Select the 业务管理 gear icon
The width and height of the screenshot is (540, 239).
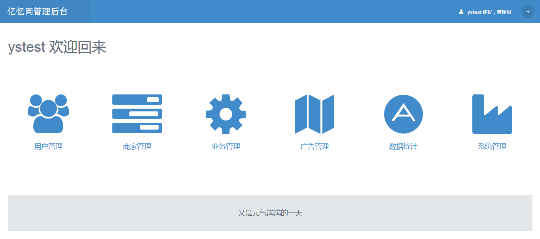click(226, 114)
